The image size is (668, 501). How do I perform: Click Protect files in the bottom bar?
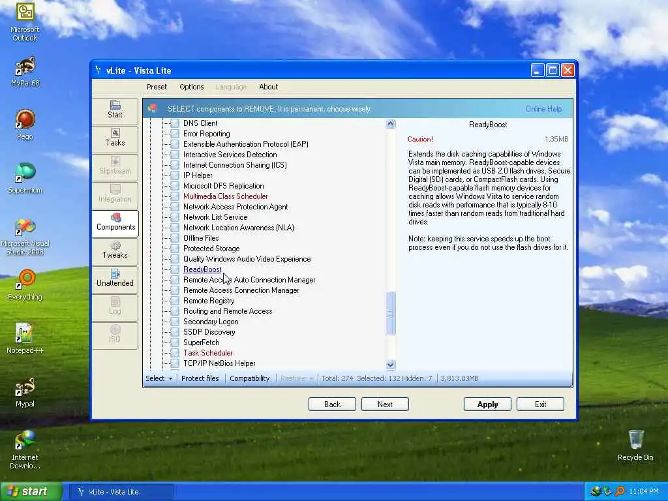[200, 378]
